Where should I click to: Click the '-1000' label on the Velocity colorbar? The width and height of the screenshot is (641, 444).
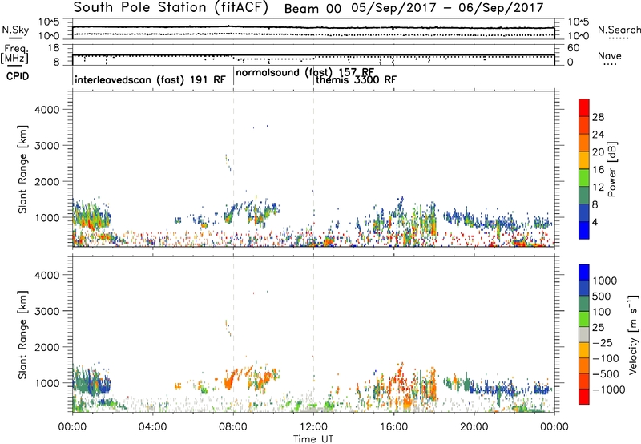(x=609, y=390)
